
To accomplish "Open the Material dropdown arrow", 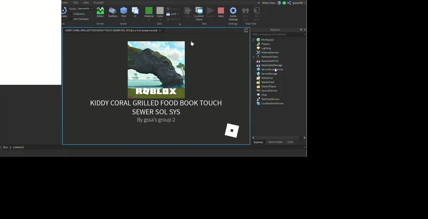I will click(149, 19).
